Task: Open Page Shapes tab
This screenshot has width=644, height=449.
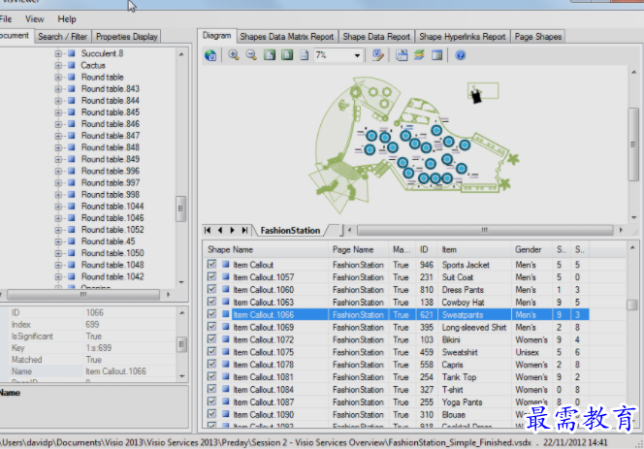Action: coord(538,37)
